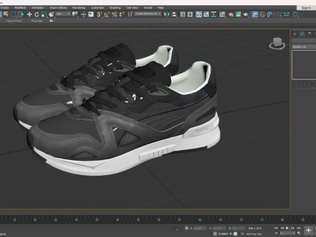Viewport: 316px width, 237px height.
Task: Activate the Select and Rotate tool
Action: pos(37,14)
